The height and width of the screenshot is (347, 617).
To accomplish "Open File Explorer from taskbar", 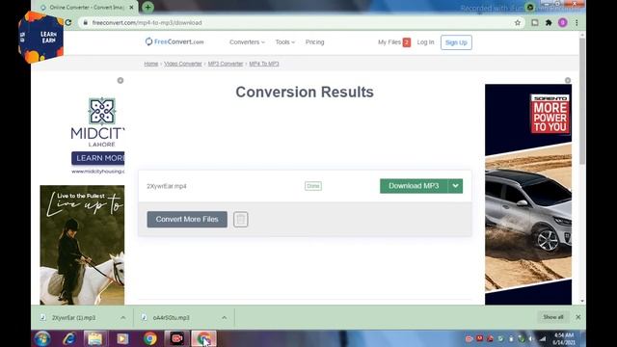I will pos(94,338).
